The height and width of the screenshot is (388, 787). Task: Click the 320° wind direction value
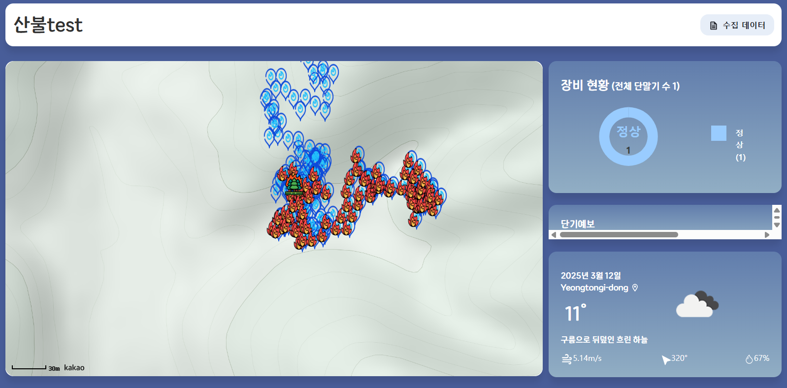point(679,358)
